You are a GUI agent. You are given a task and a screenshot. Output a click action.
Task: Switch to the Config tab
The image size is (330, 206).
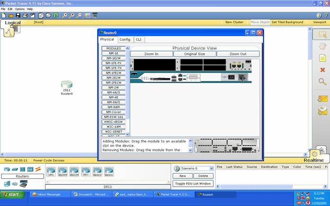click(x=125, y=39)
